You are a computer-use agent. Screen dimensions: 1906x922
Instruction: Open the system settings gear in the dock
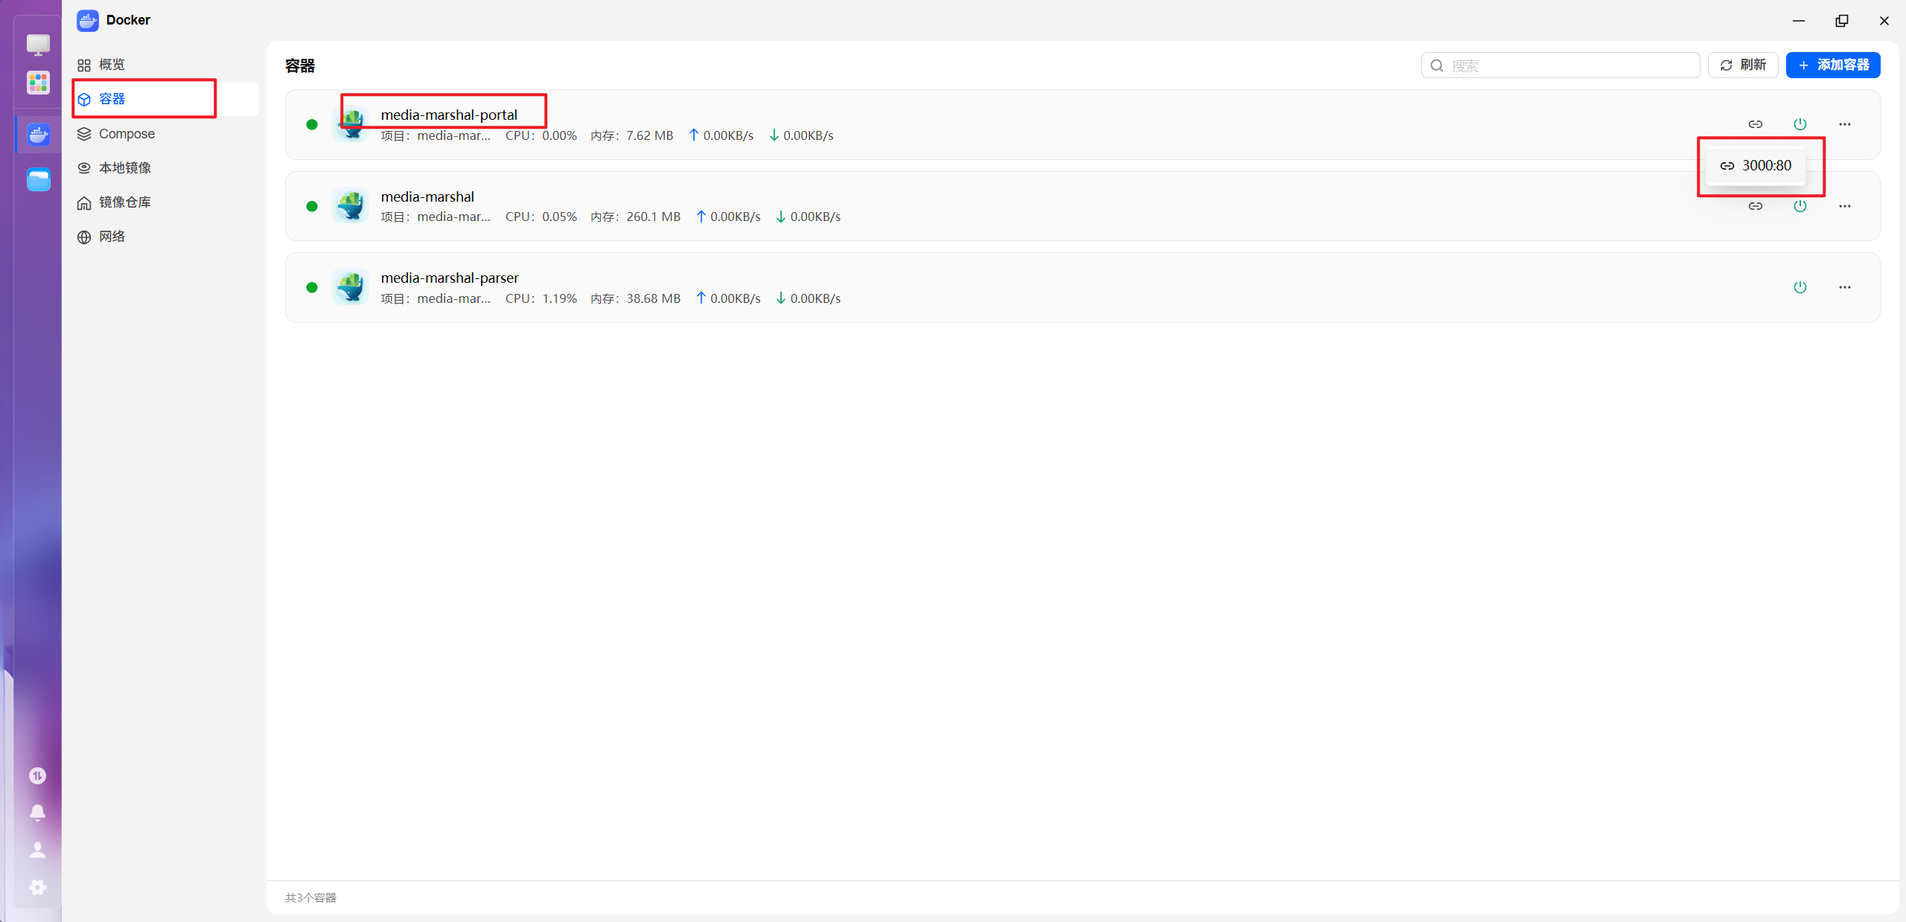point(37,887)
